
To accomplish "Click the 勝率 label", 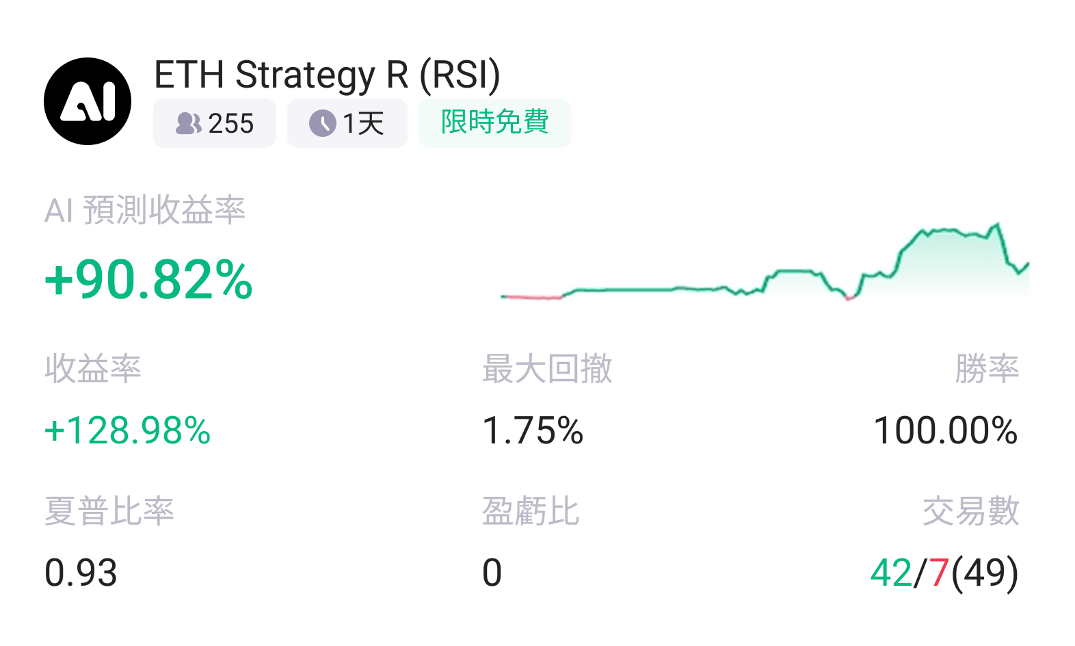I will 987,369.
